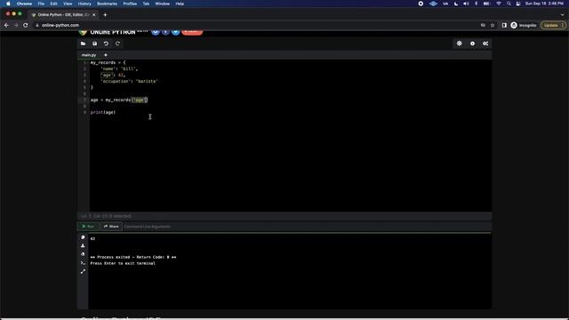
Task: Open Spotlight search in menu bar
Action: [x=509, y=4]
